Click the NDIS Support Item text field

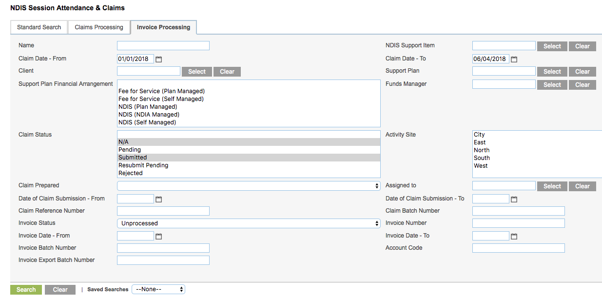[504, 46]
